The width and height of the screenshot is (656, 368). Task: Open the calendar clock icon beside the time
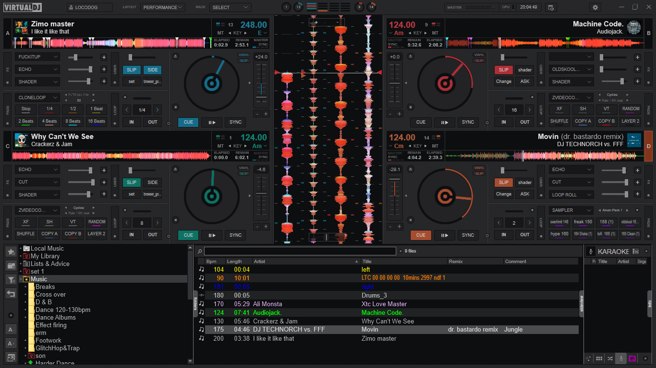551,7
